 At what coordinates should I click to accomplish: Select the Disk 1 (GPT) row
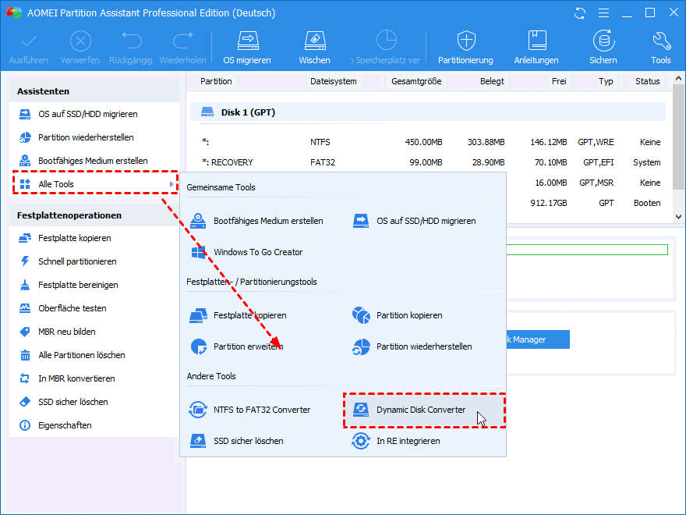(x=428, y=112)
